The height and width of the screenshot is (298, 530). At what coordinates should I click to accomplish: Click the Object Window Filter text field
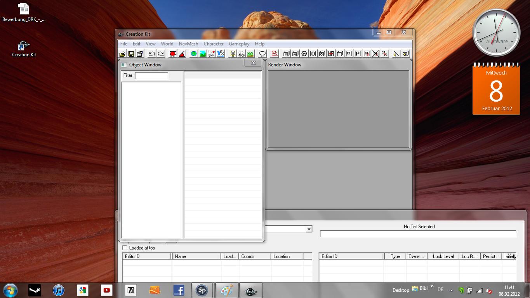pyautogui.click(x=151, y=75)
